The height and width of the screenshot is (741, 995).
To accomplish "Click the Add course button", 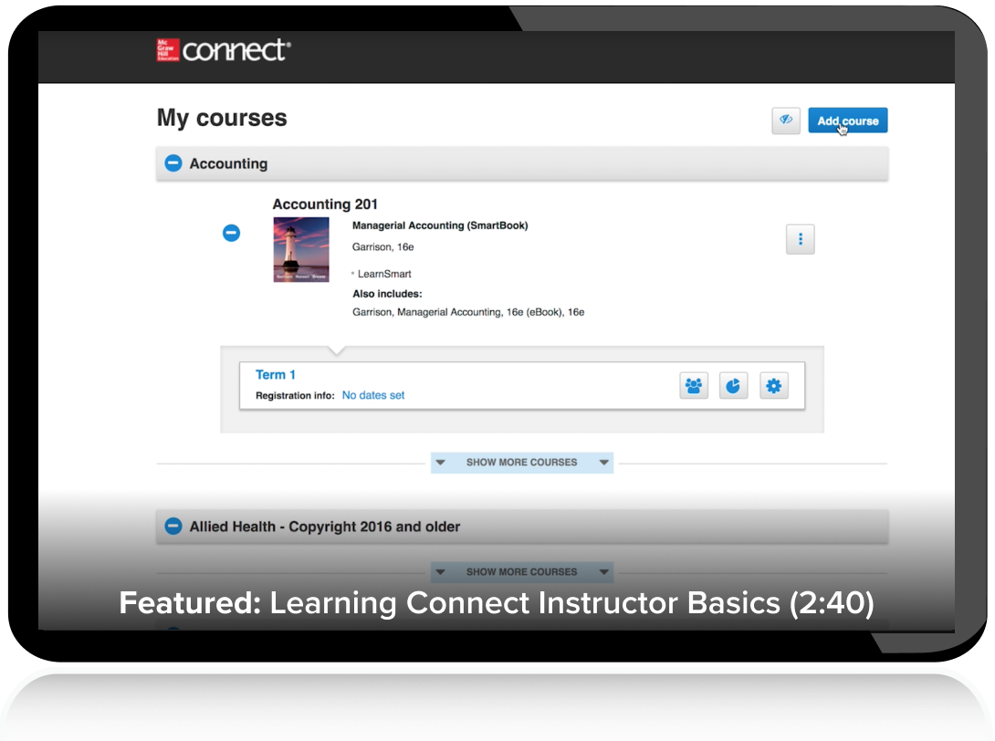I will pos(848,120).
